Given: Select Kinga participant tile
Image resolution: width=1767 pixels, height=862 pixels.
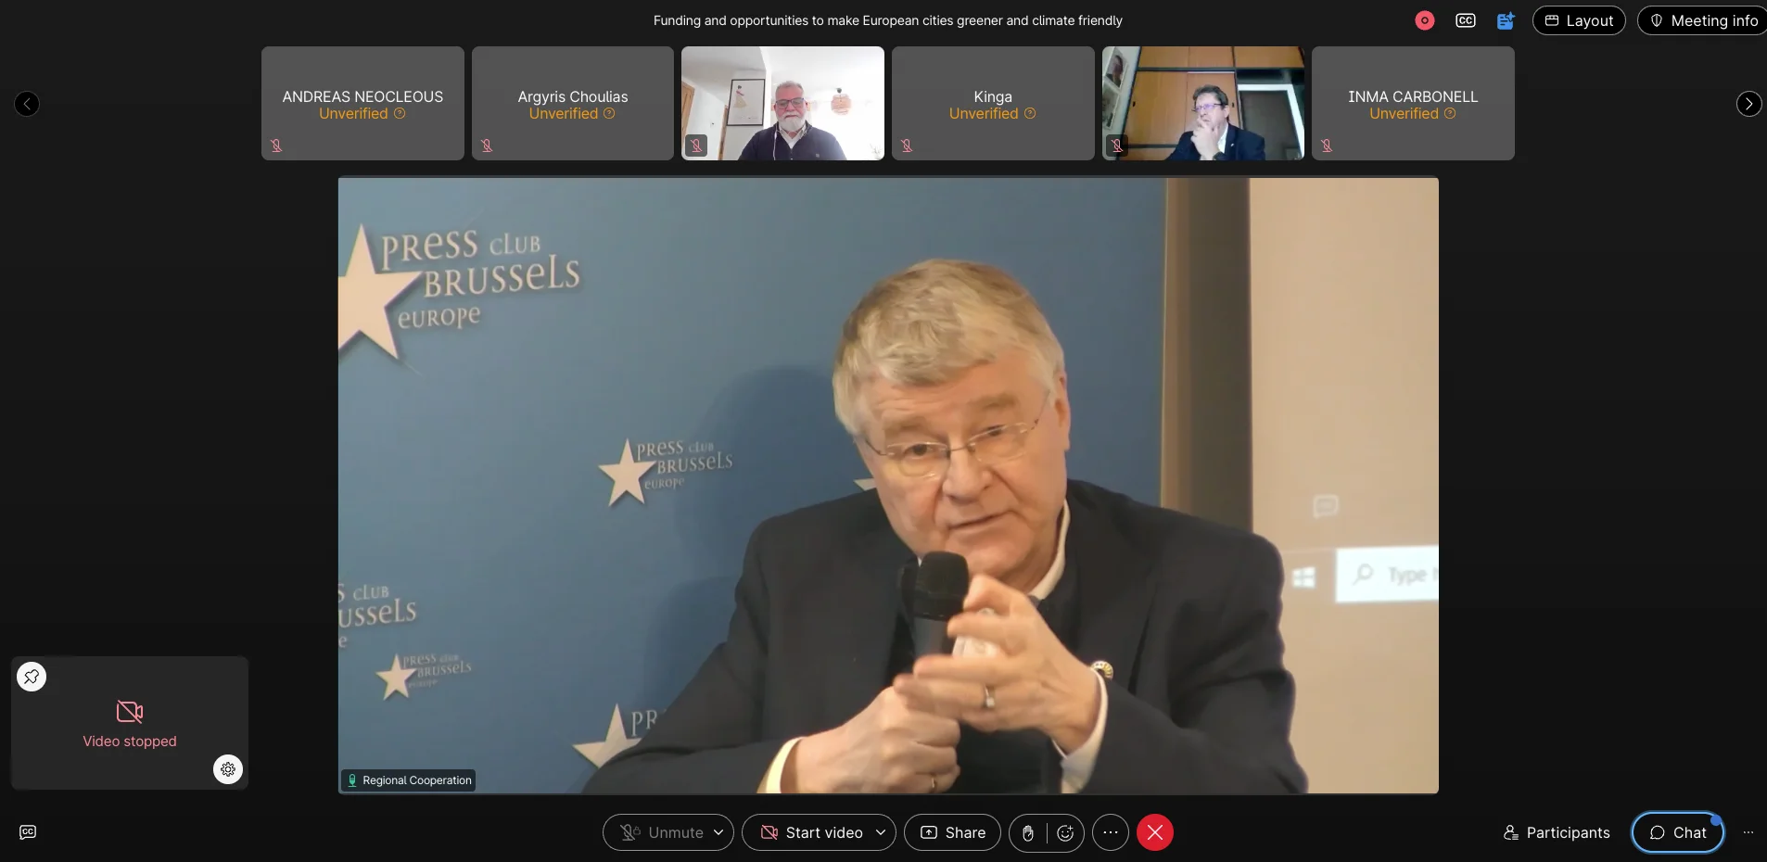Looking at the screenshot, I should click(x=993, y=104).
